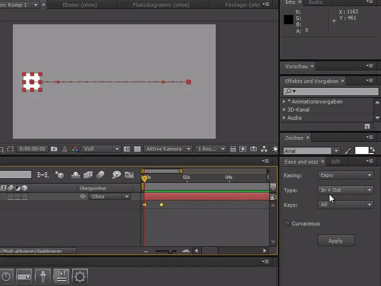Click the Apply button
This screenshot has height=286, width=381.
[x=336, y=241]
